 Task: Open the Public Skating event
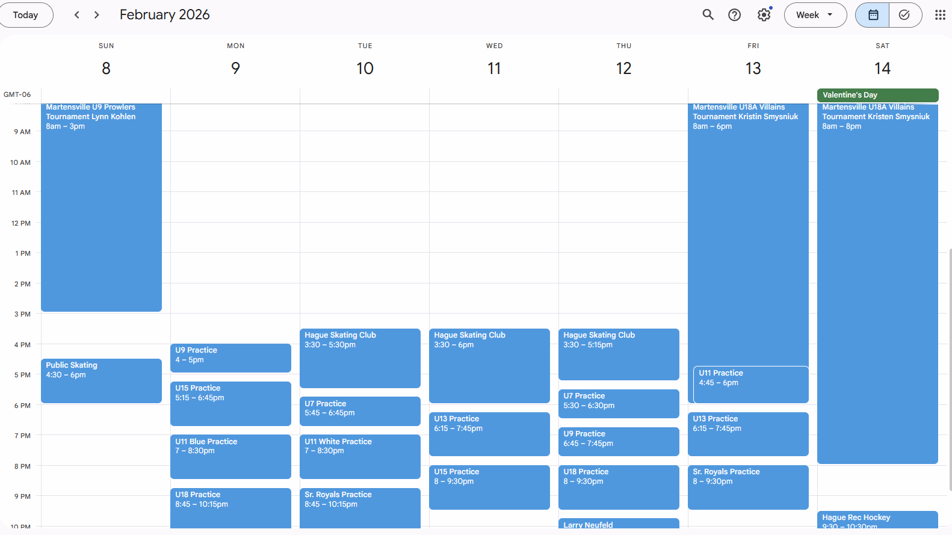(x=101, y=380)
